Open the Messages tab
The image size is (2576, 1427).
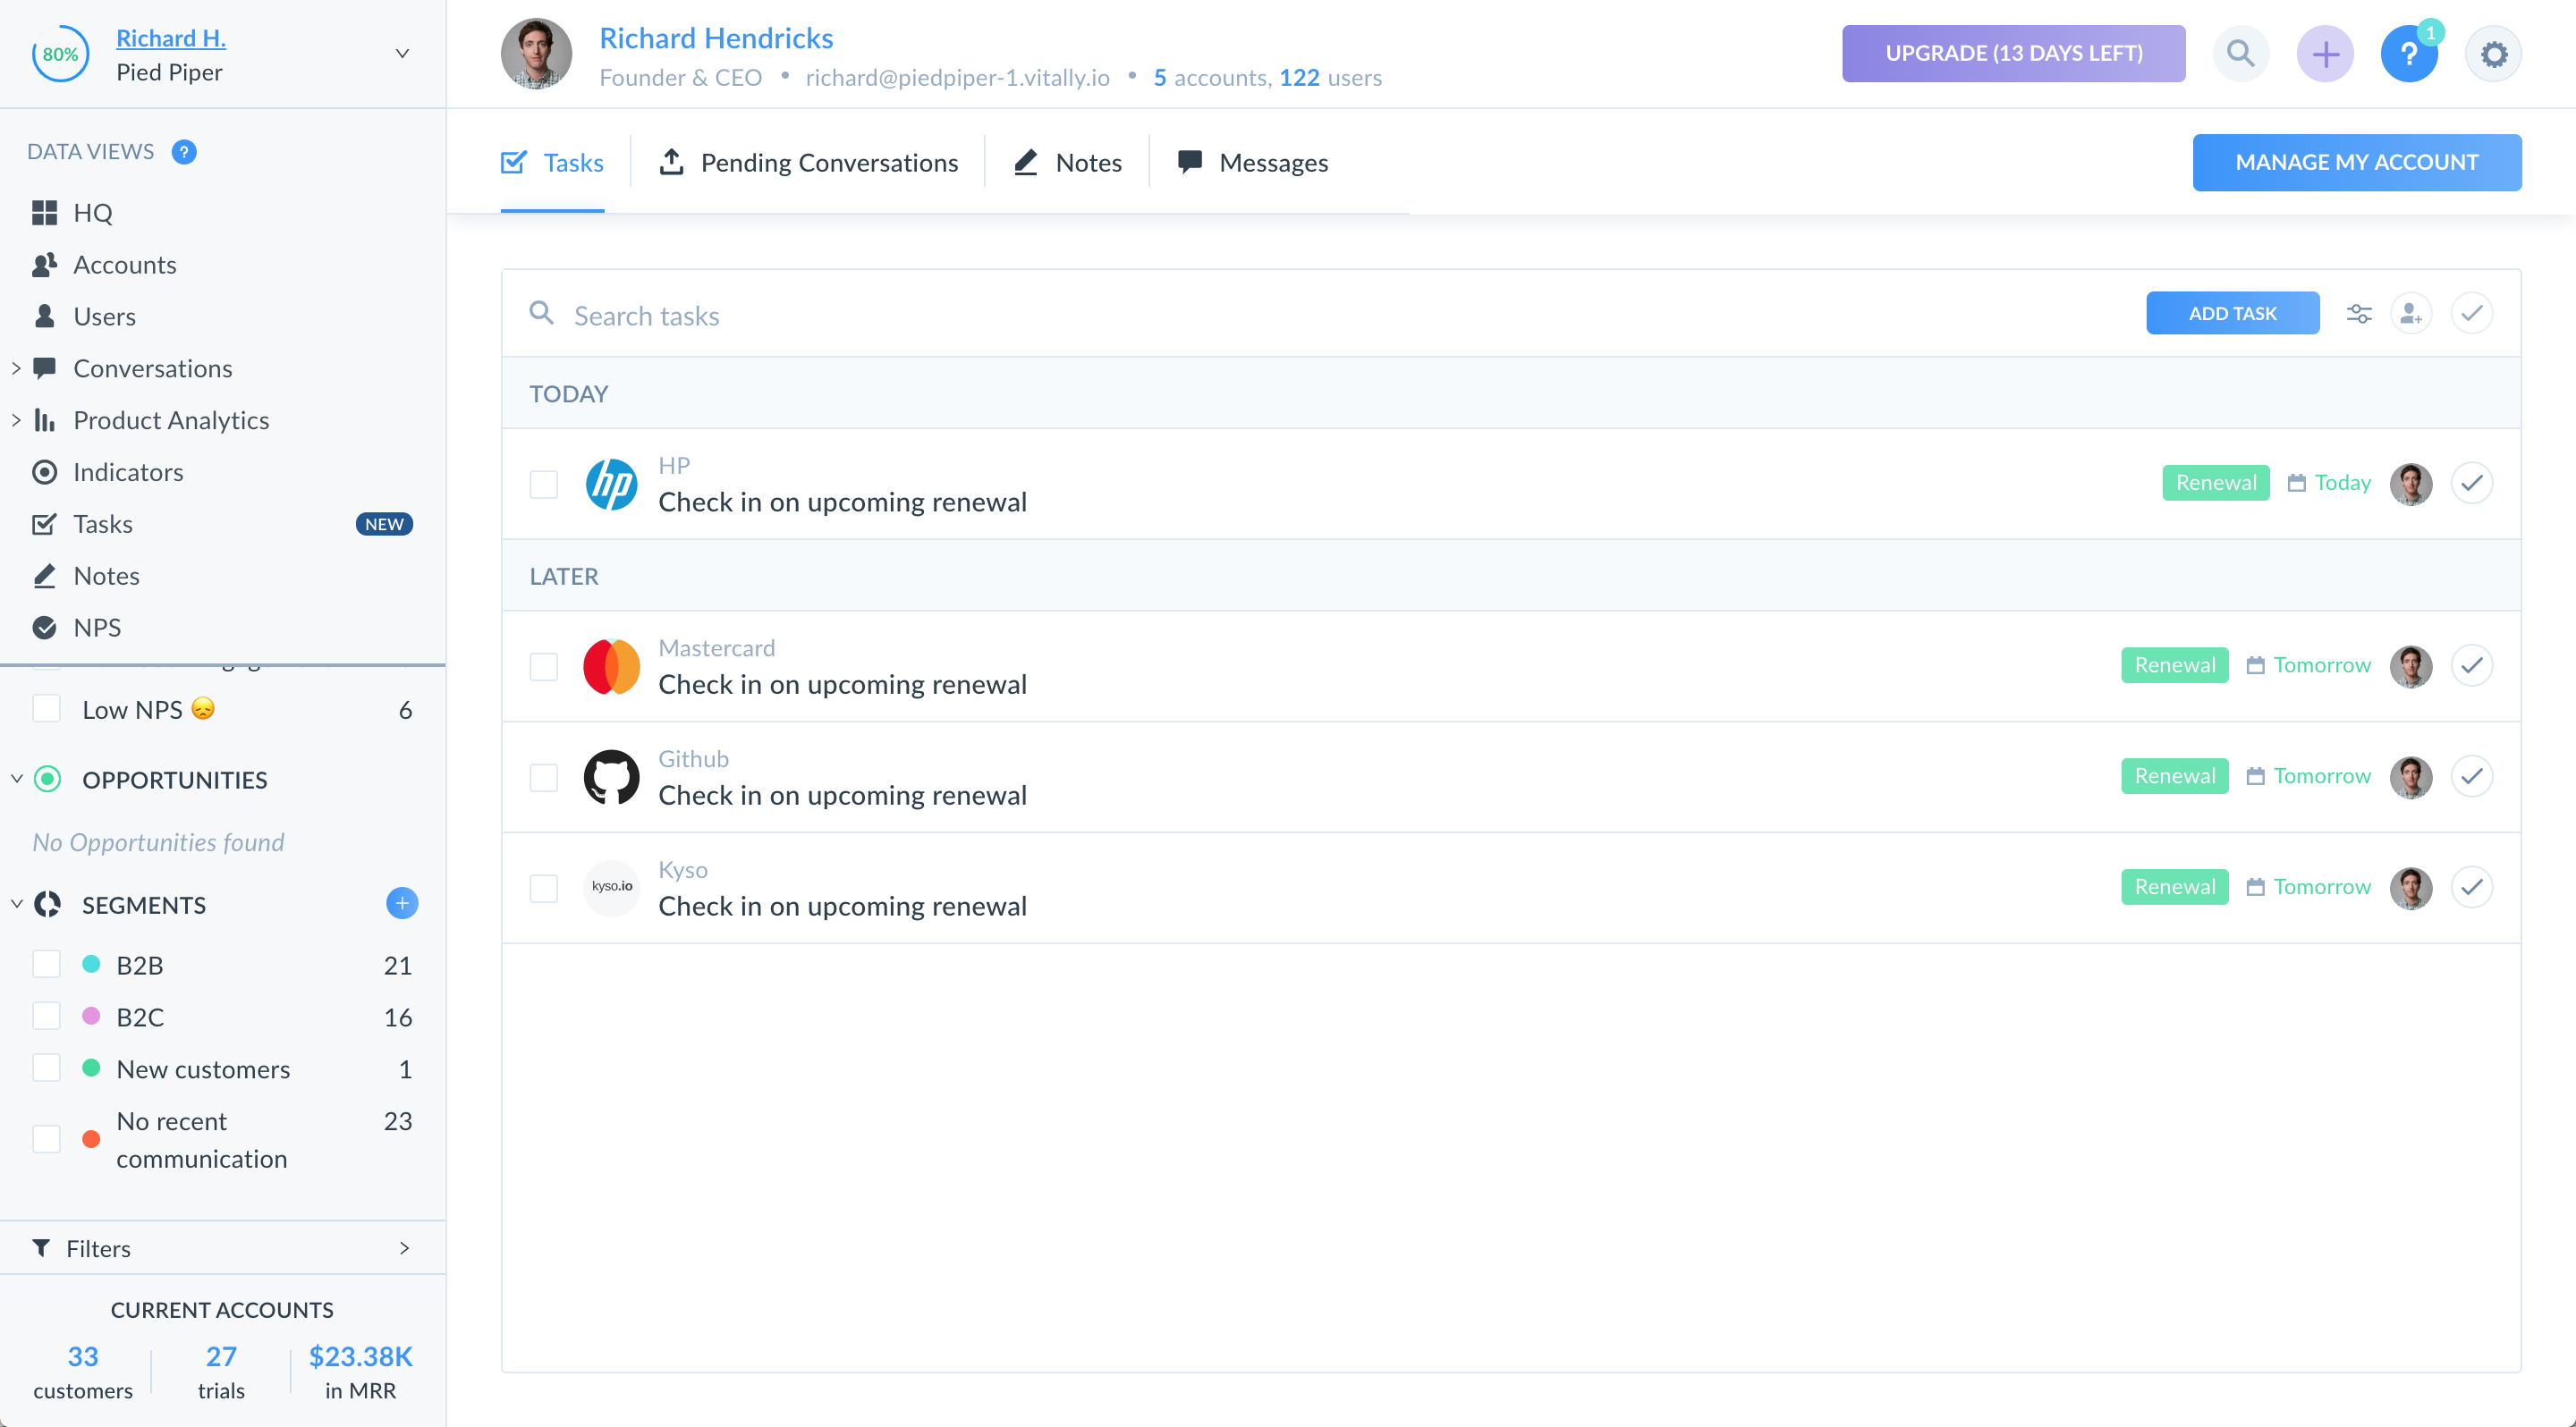point(1253,163)
